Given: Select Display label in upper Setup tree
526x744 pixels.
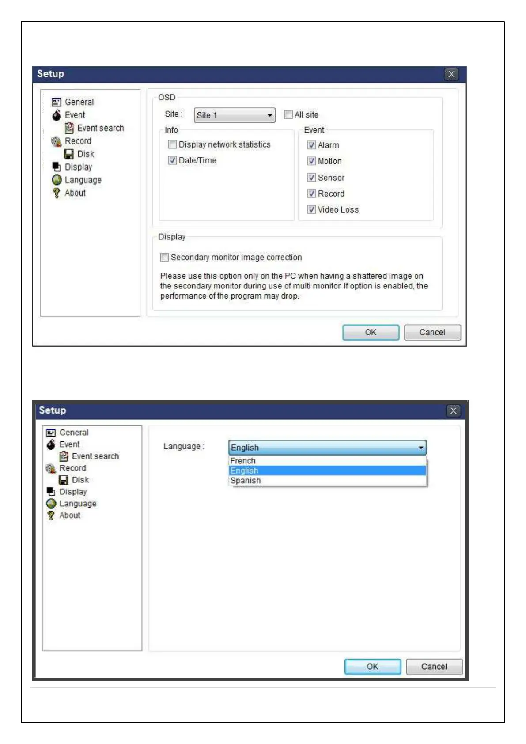Looking at the screenshot, I should coord(79,167).
